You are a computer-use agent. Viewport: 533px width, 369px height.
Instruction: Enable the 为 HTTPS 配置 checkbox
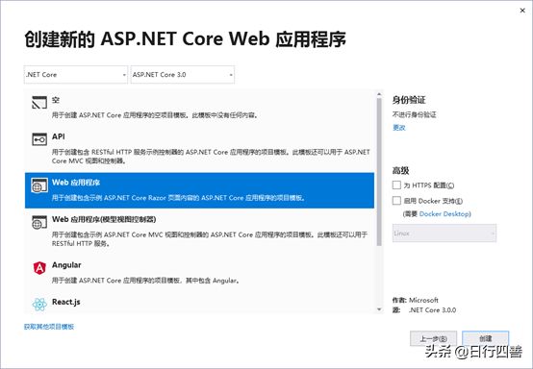point(396,185)
